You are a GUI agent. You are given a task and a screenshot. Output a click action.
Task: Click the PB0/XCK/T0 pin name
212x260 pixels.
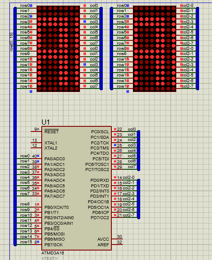coord(57,207)
